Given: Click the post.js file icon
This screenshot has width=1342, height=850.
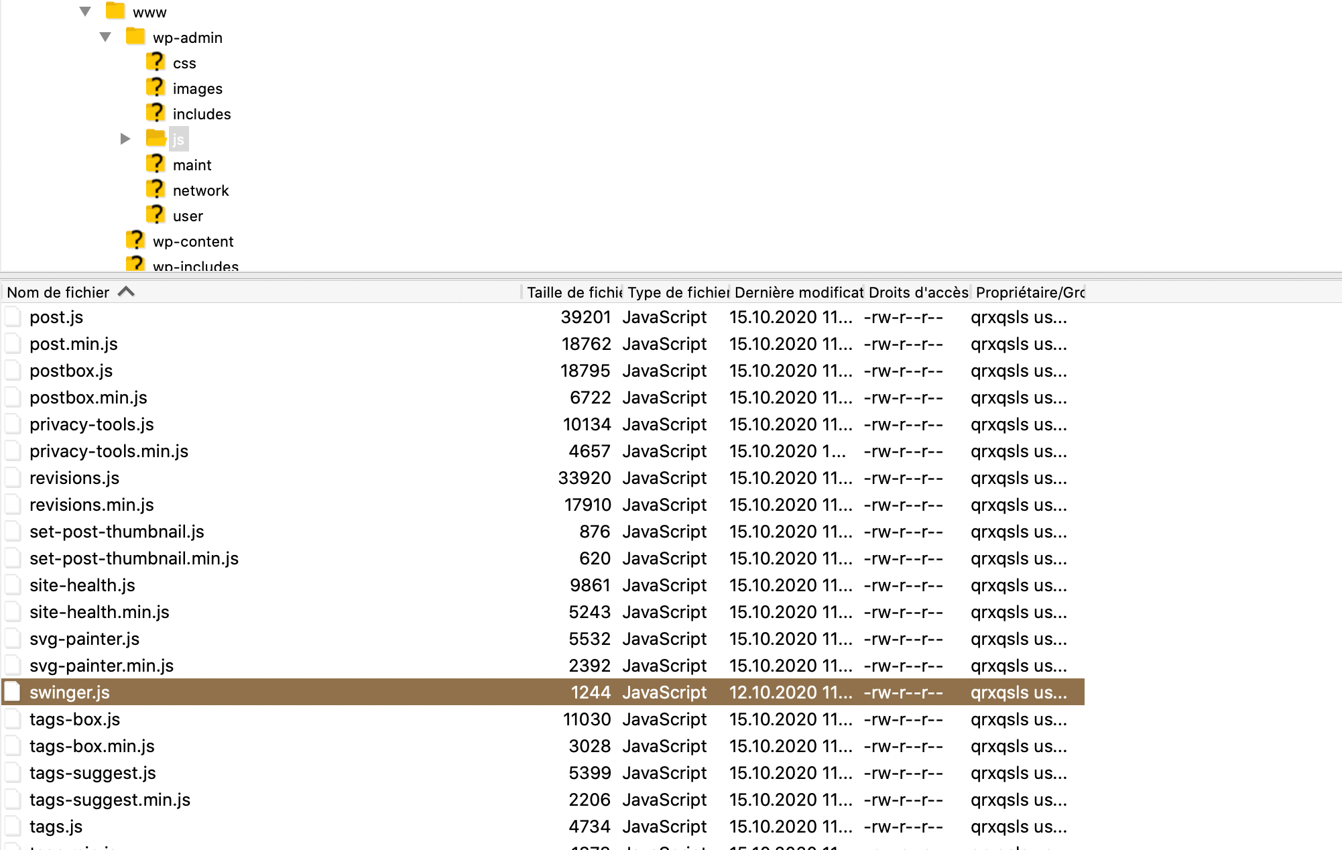Looking at the screenshot, I should 13,316.
